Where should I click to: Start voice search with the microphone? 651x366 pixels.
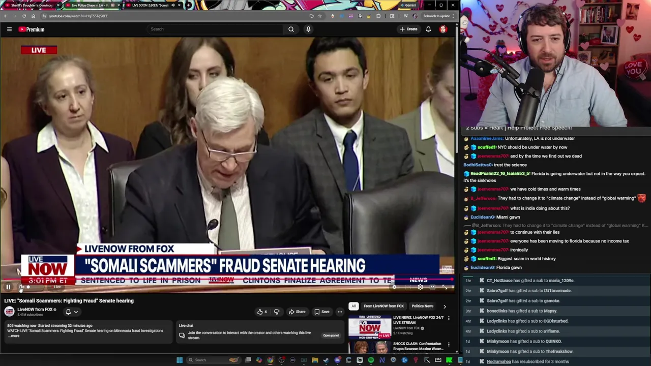click(308, 29)
